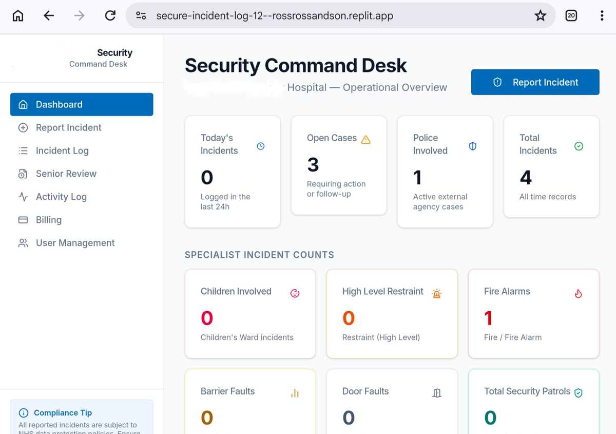Go to browser home page icon
616x434 pixels.
point(18,16)
